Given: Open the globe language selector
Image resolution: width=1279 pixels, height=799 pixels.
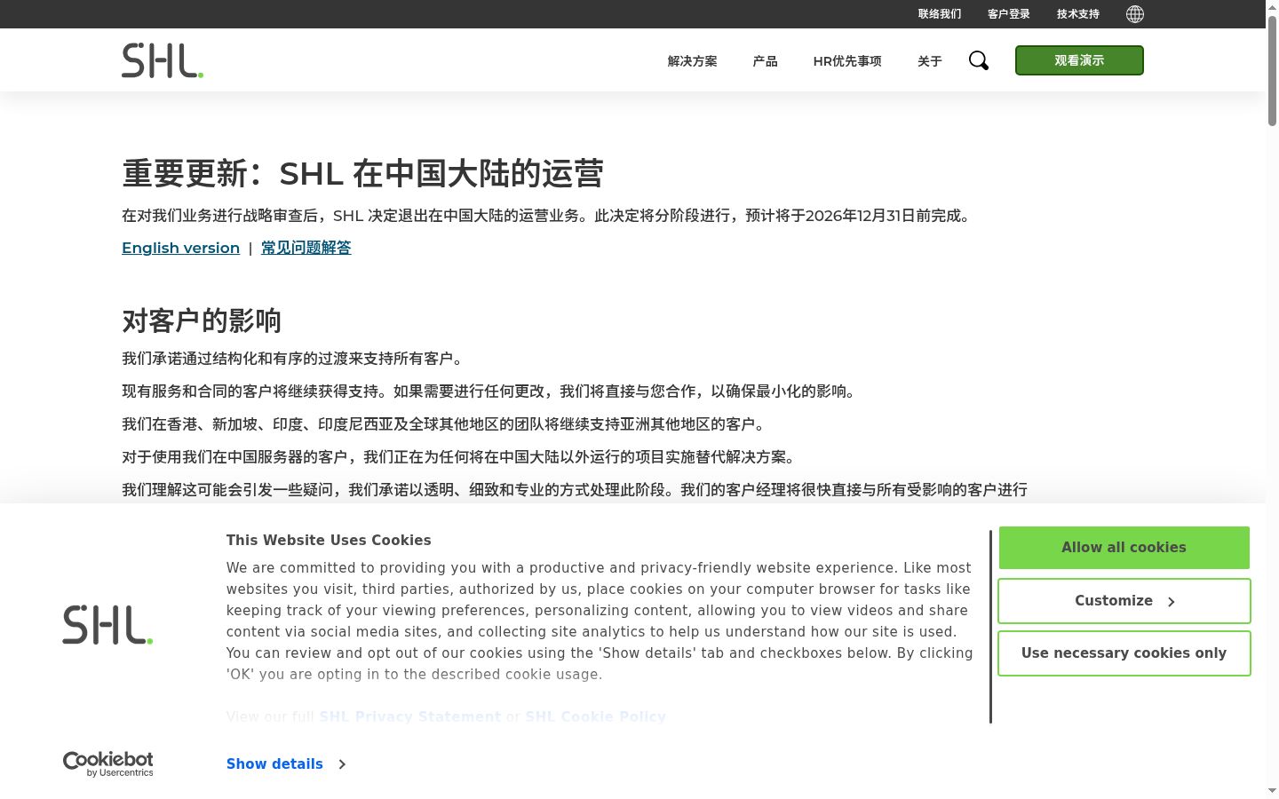Looking at the screenshot, I should coord(1135,14).
